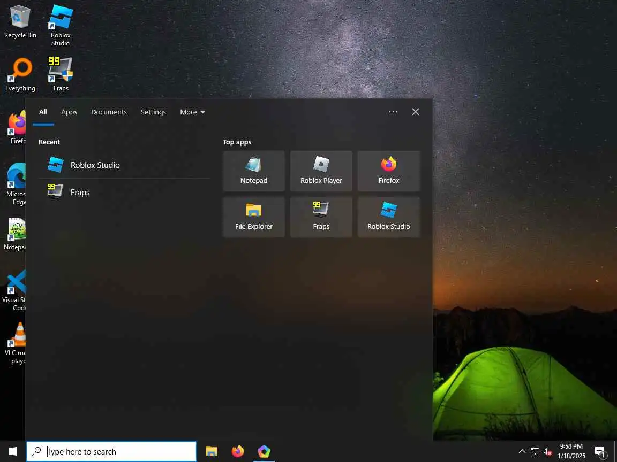Click the Windows Start button
617x462 pixels.
point(13,451)
